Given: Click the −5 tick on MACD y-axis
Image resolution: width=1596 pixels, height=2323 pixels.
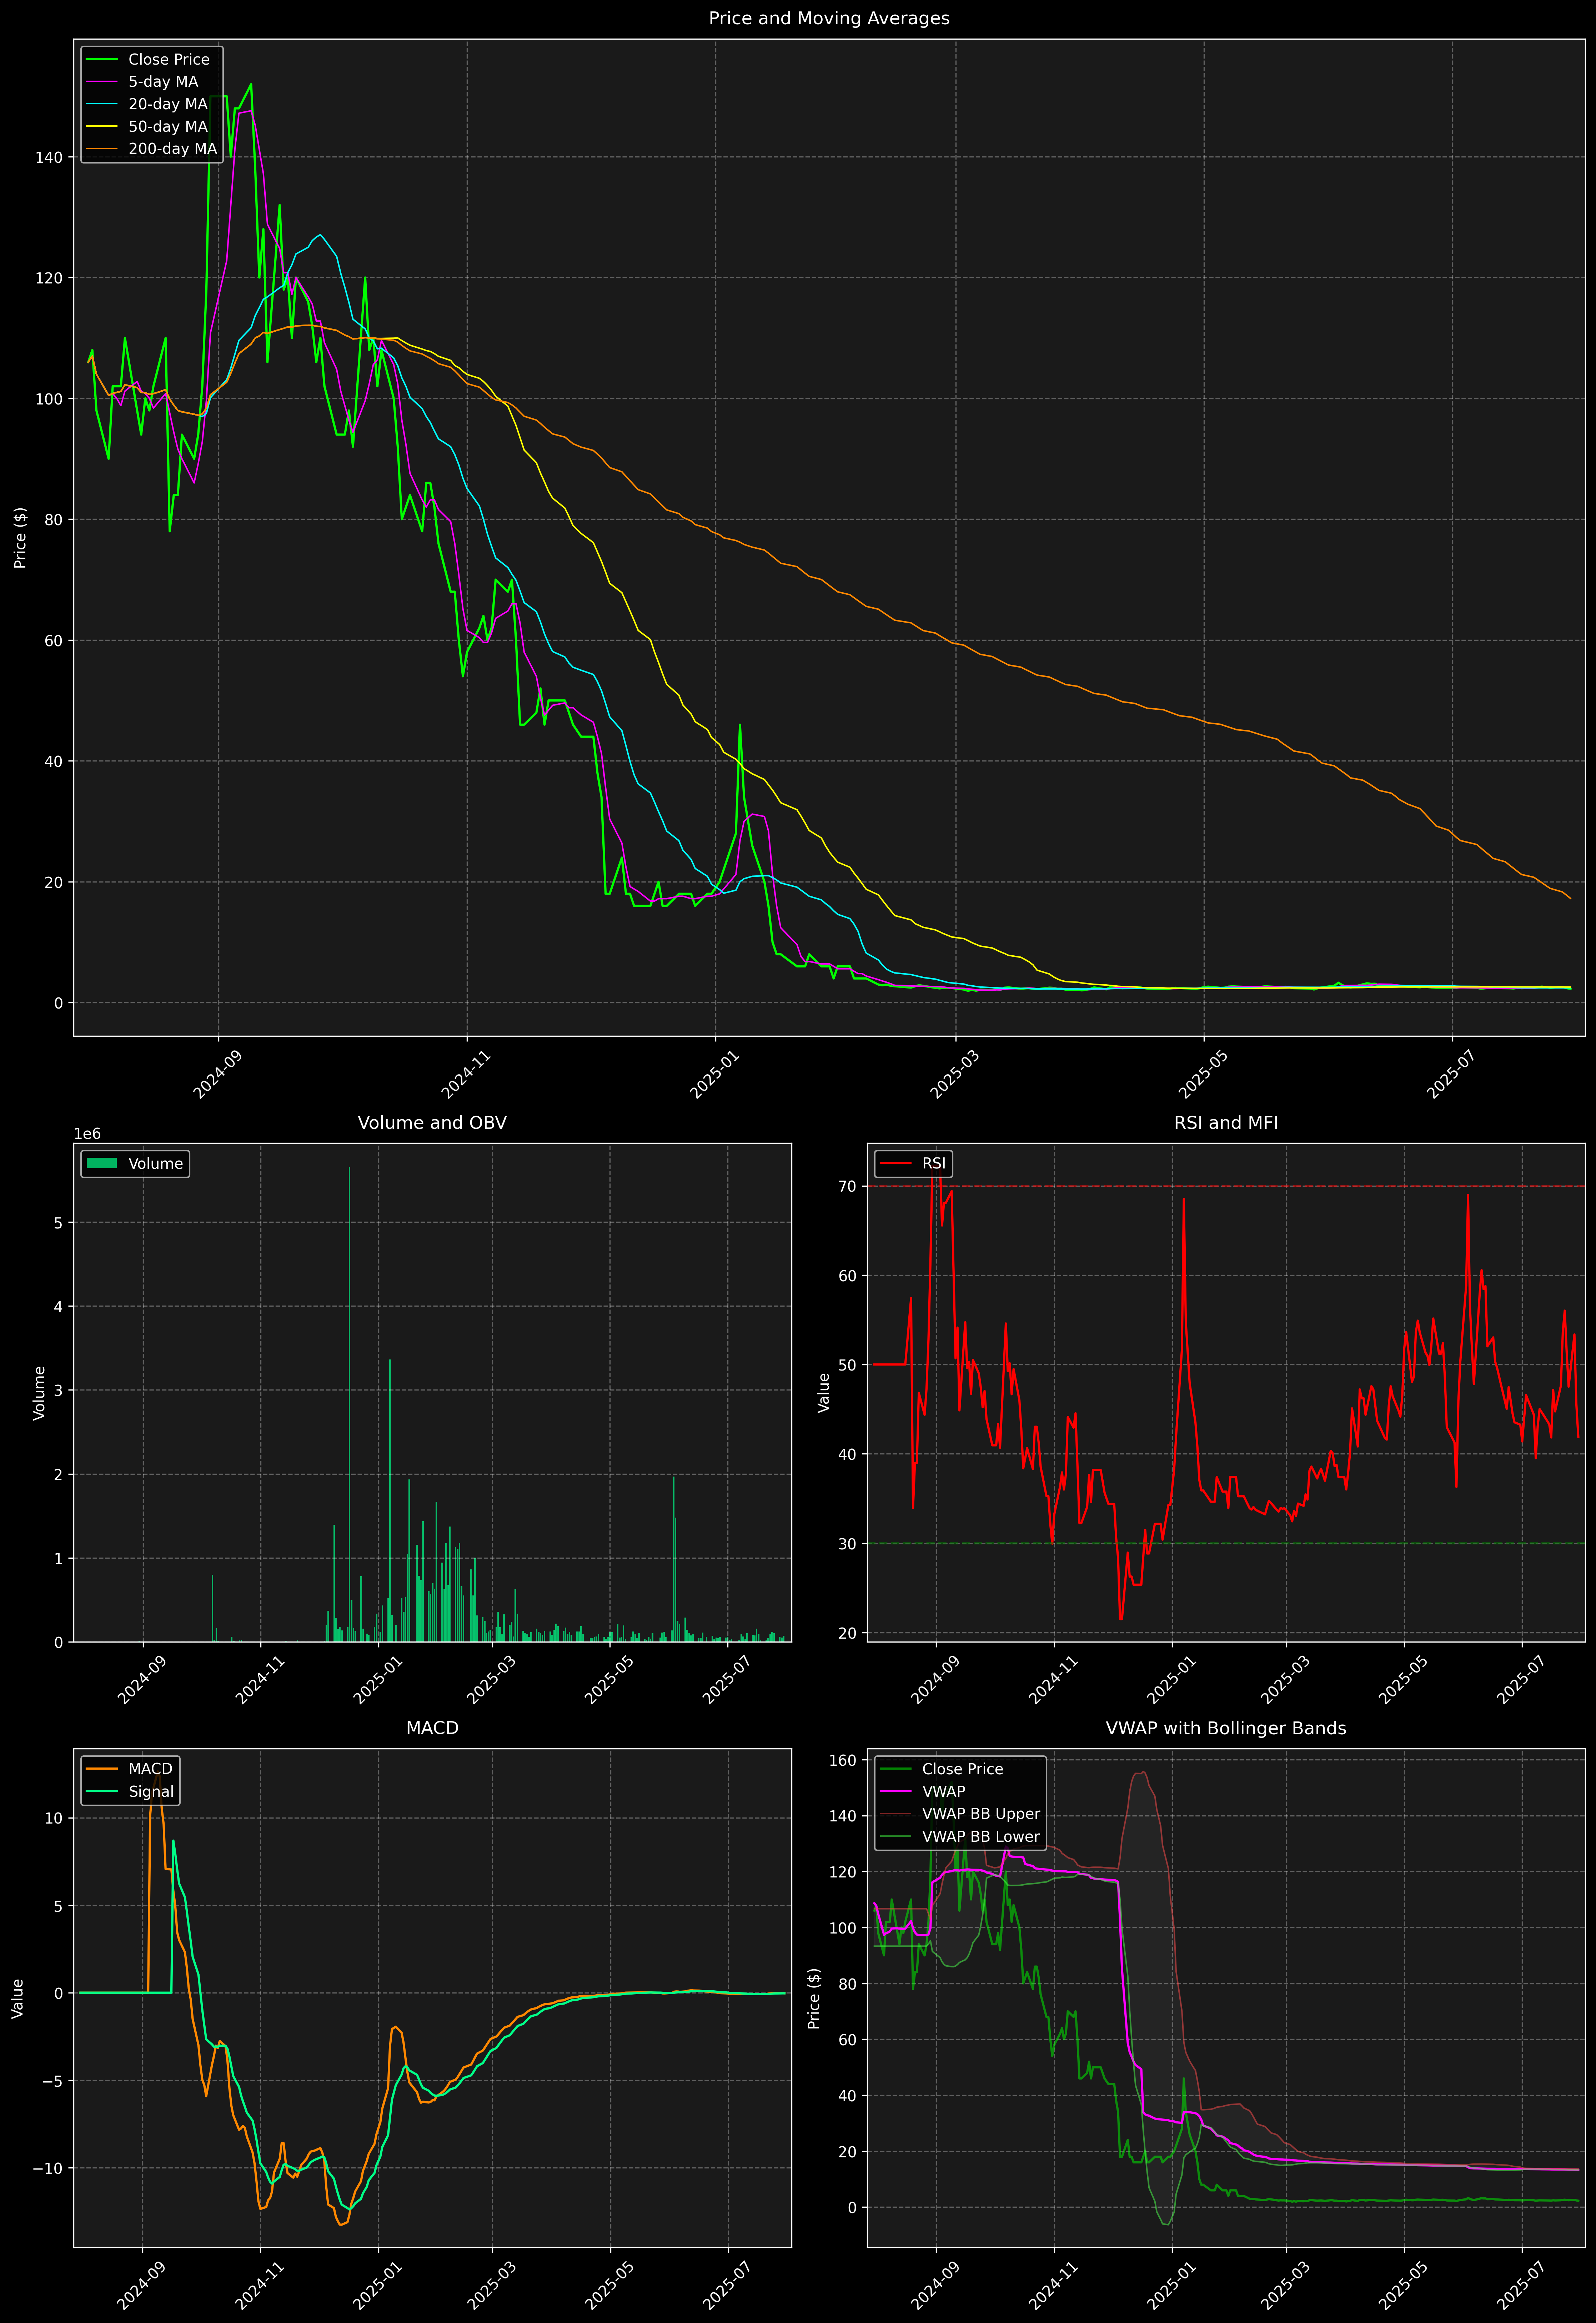Looking at the screenshot, I should pyautogui.click(x=53, y=2081).
